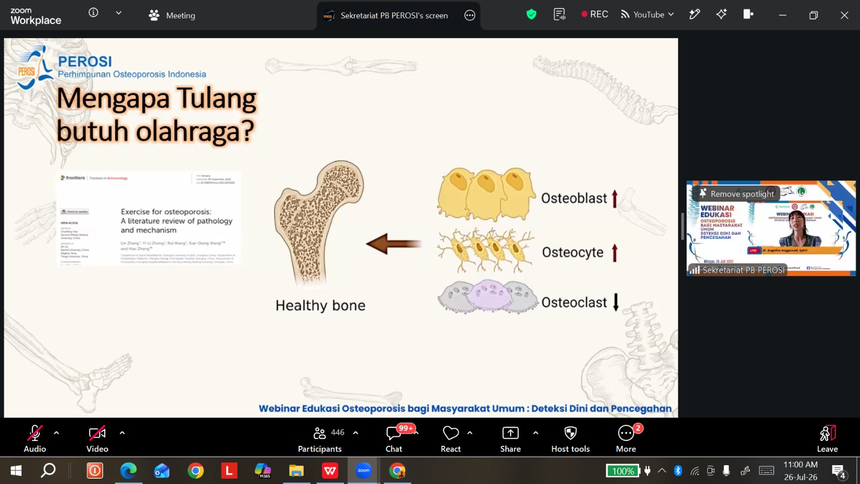Open the Participants panel

[x=320, y=439]
